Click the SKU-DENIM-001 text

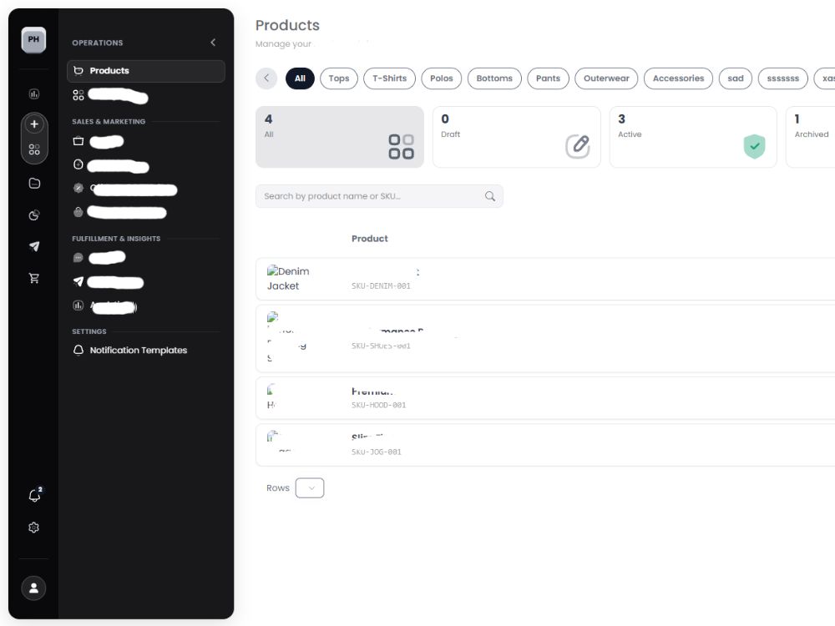coord(381,286)
